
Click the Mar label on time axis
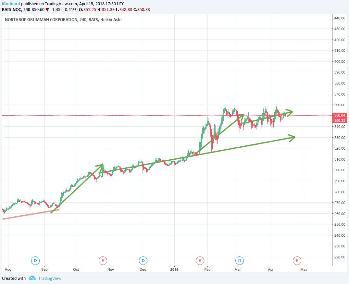(238, 269)
